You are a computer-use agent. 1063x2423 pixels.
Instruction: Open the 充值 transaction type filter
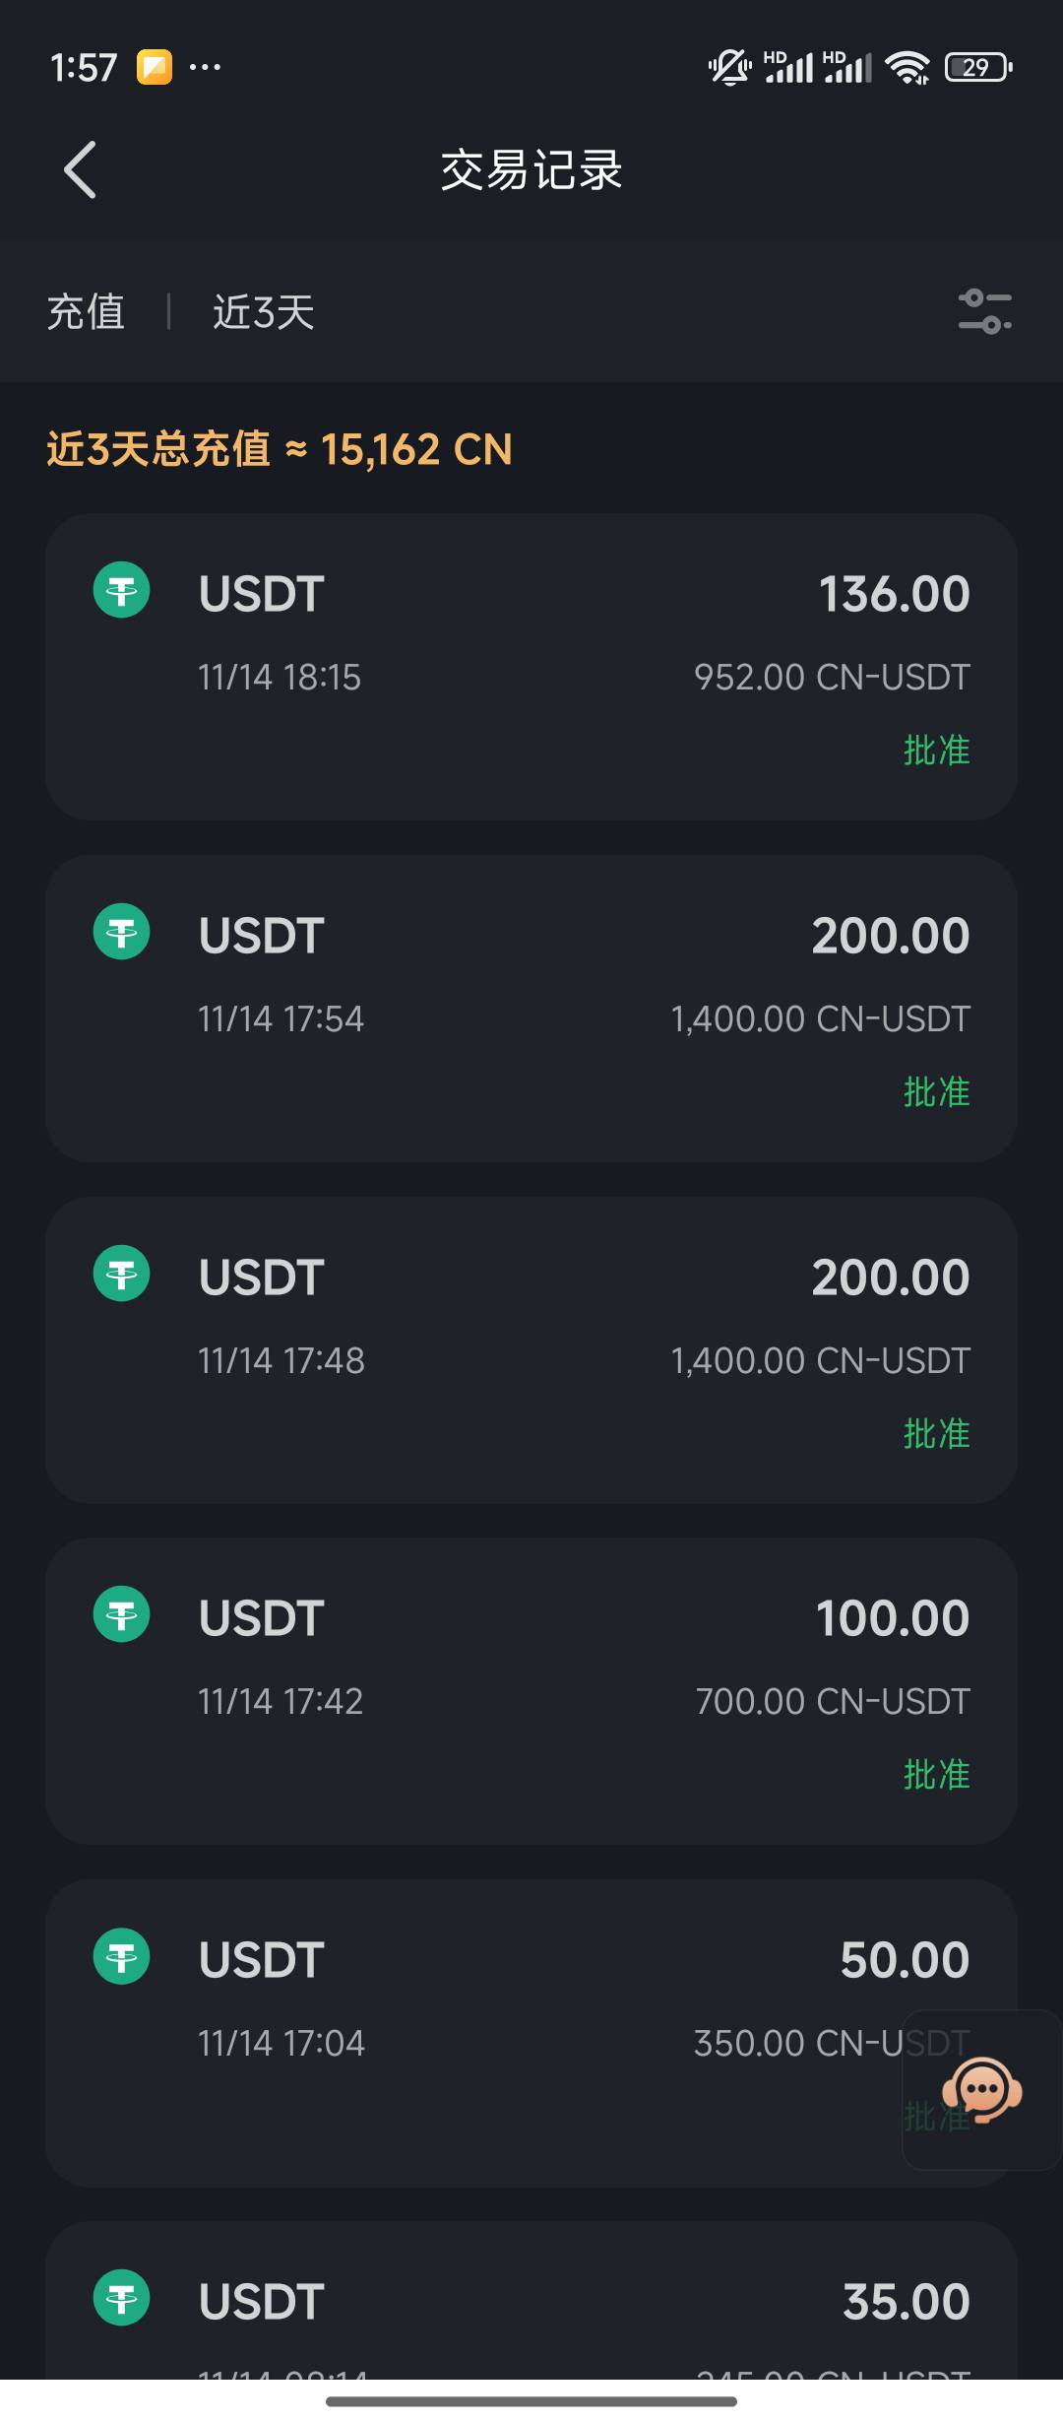point(87,312)
